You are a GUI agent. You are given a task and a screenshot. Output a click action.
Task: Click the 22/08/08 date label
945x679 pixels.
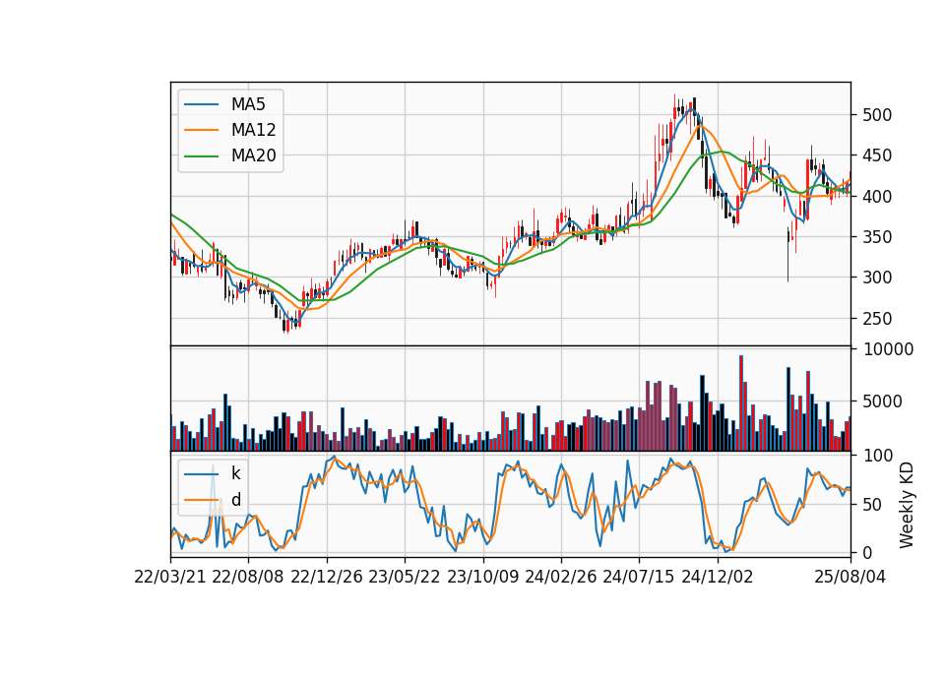[x=248, y=577]
